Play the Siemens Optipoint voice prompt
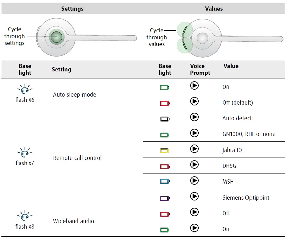 [194, 196]
